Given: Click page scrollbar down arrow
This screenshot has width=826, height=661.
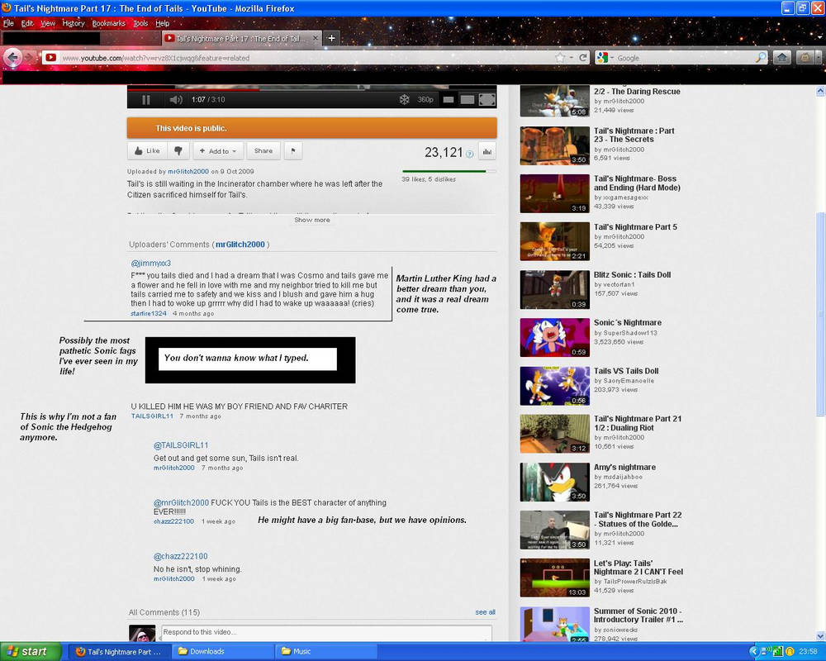Looking at the screenshot, I should coord(820,636).
